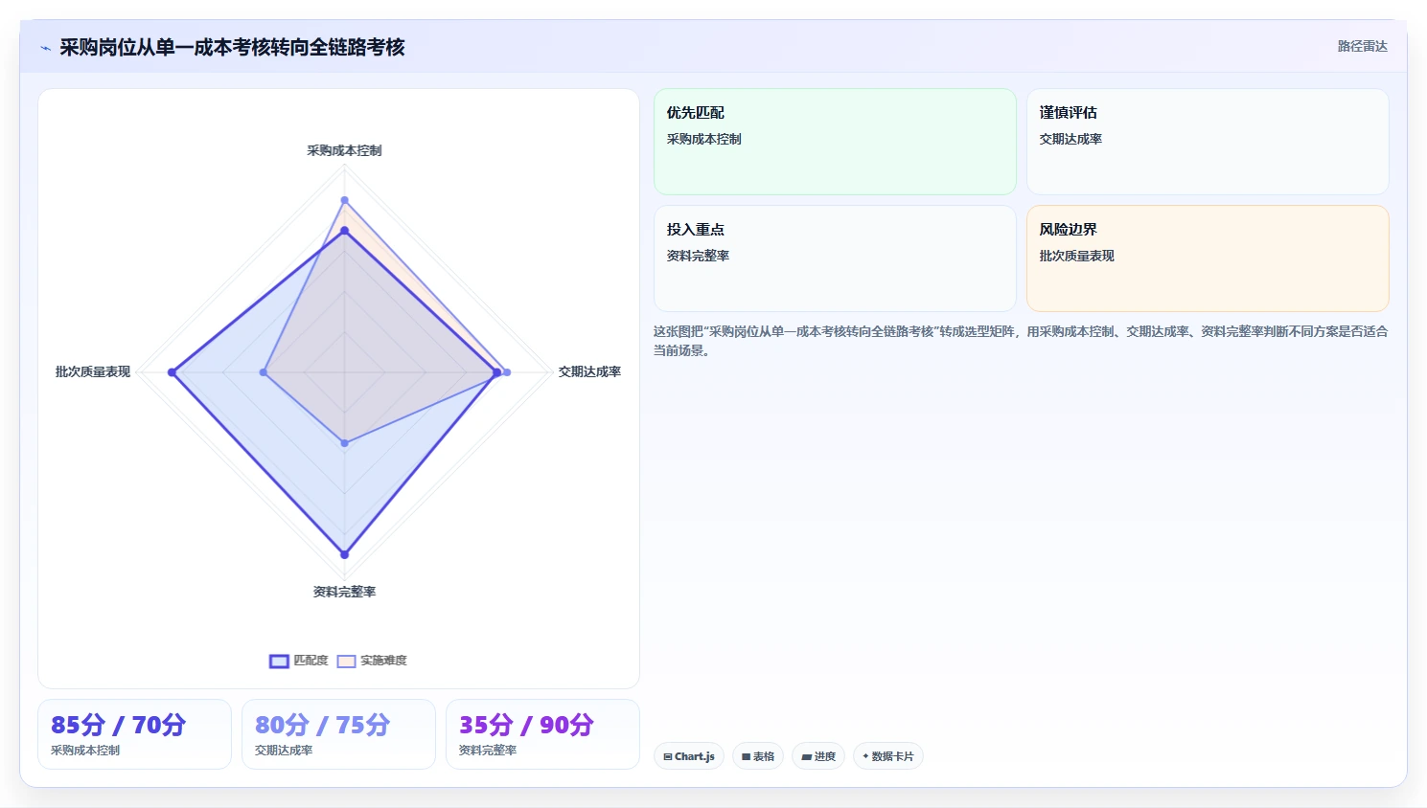The width and height of the screenshot is (1427, 808).
Task: Open the 谨慎评估 card
Action: 1208,142
